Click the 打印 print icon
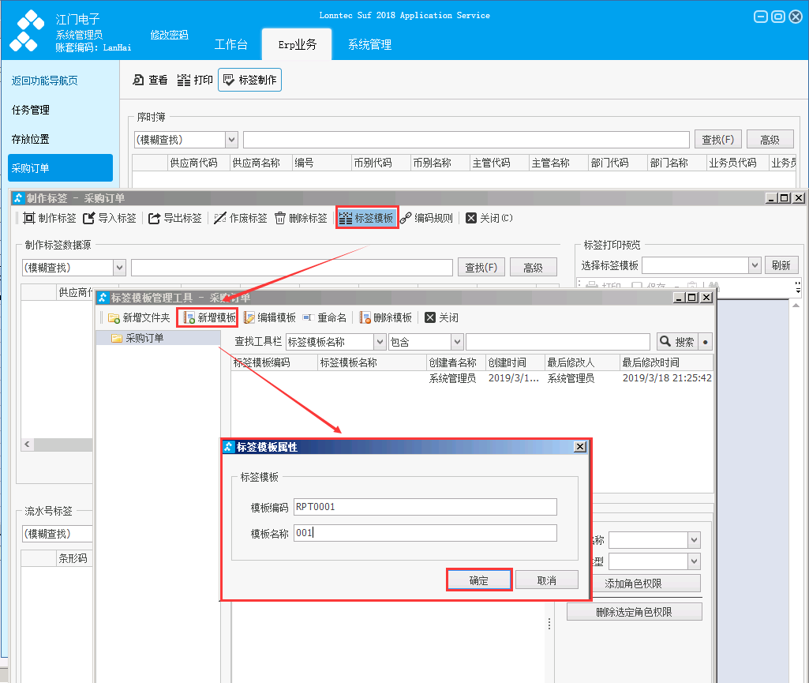 click(183, 80)
